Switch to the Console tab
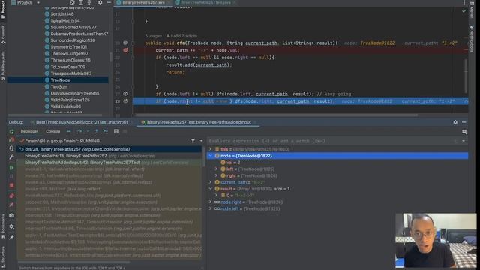Image resolution: width=480 pixels, height=270 pixels. pyautogui.click(x=53, y=132)
